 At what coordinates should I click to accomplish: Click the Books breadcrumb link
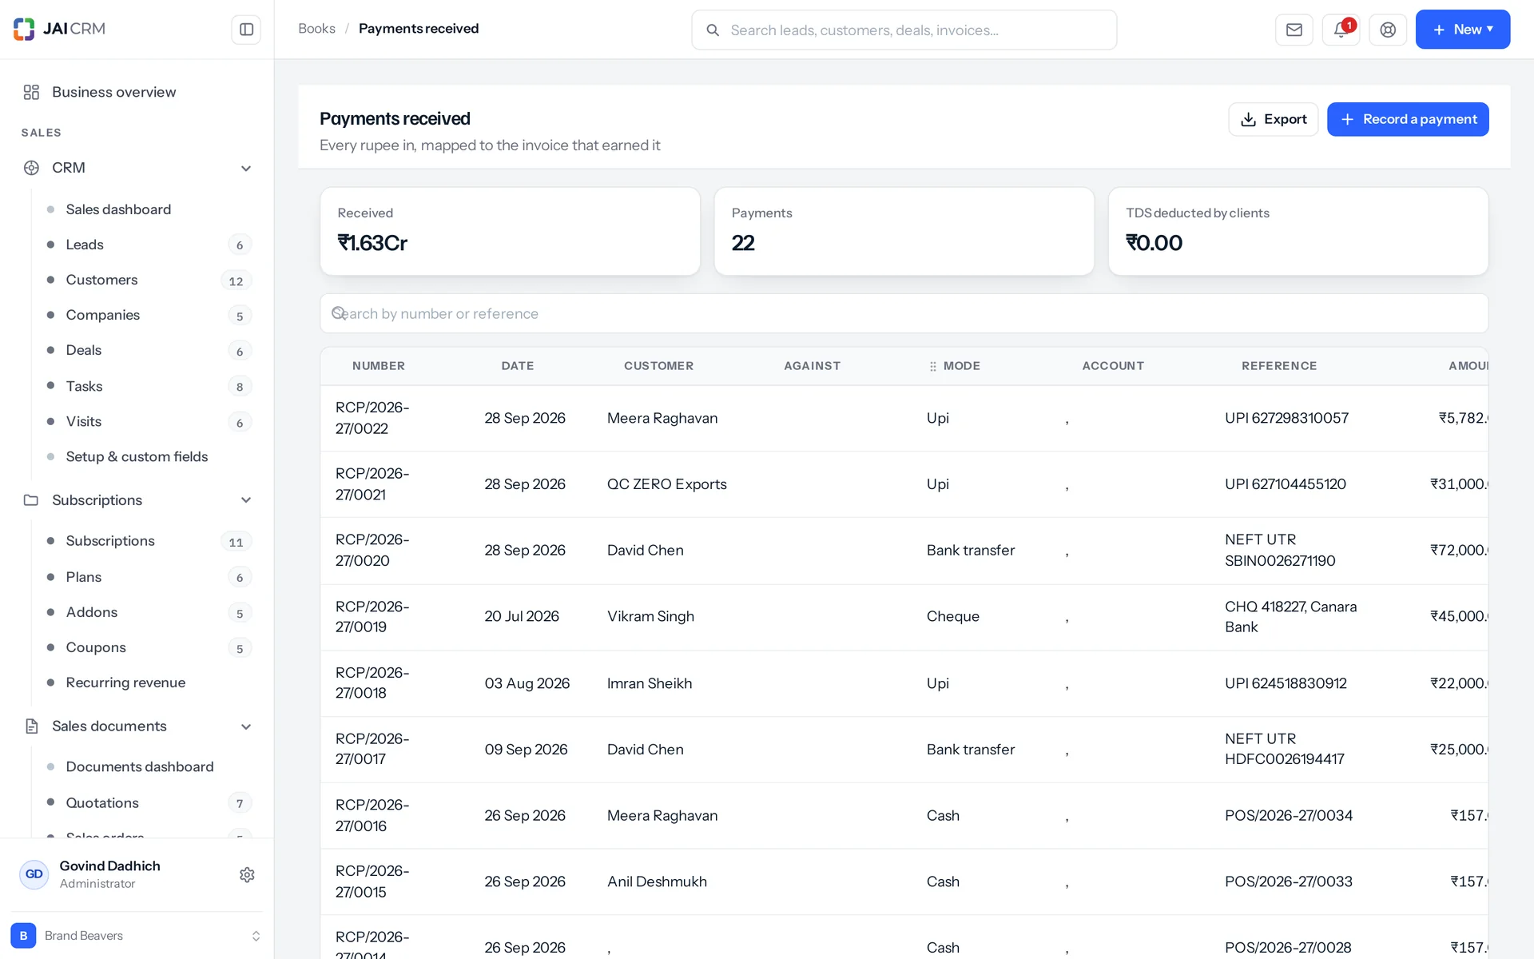(316, 29)
